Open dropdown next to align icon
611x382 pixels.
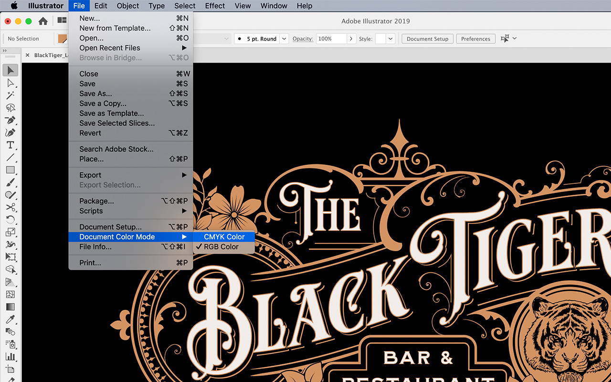point(514,39)
